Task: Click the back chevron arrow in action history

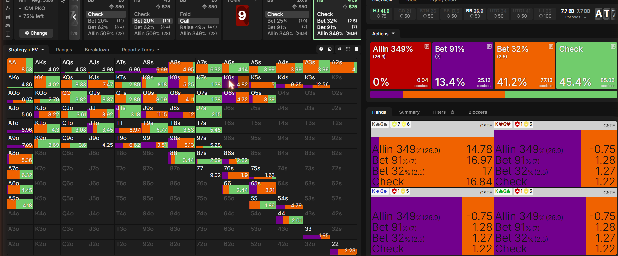Action: (x=74, y=17)
